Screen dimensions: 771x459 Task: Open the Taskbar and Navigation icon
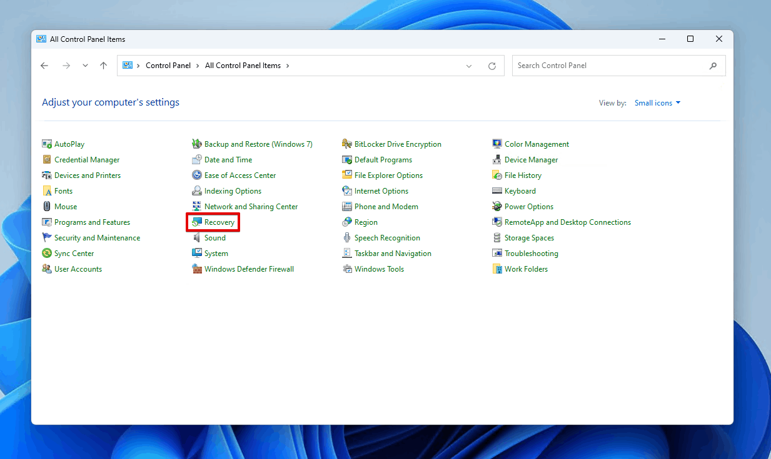pos(347,254)
